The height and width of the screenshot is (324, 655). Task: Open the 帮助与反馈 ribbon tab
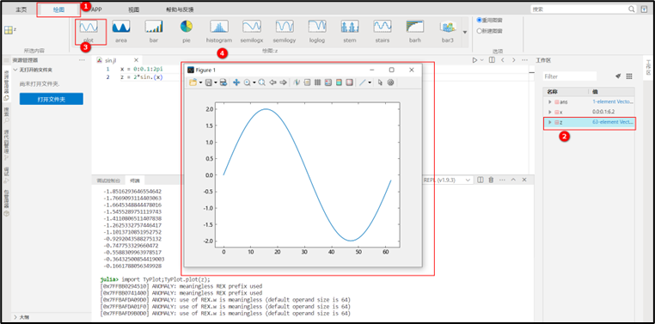click(x=180, y=9)
